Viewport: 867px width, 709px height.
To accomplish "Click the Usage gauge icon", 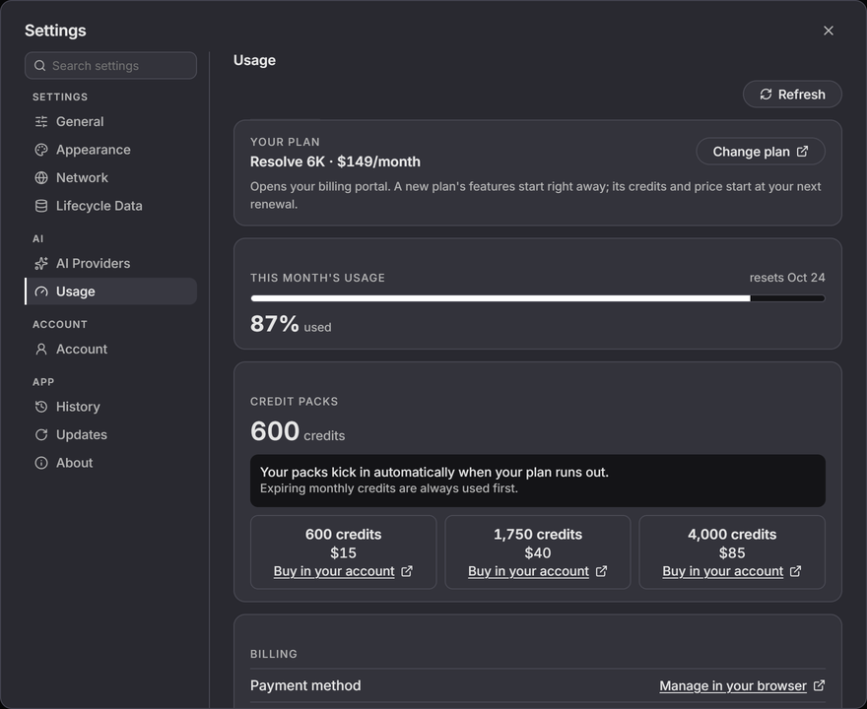I will pos(41,291).
